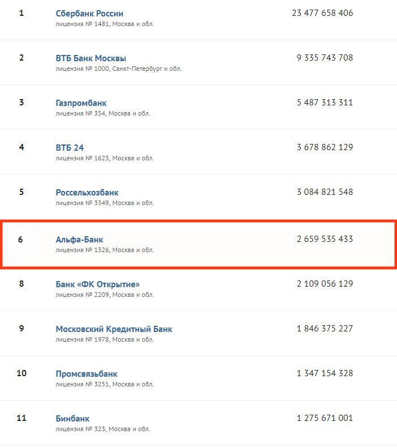397x447 pixels.
Task: Click rank number 11 beside Бинбанк
Action: coord(21,418)
